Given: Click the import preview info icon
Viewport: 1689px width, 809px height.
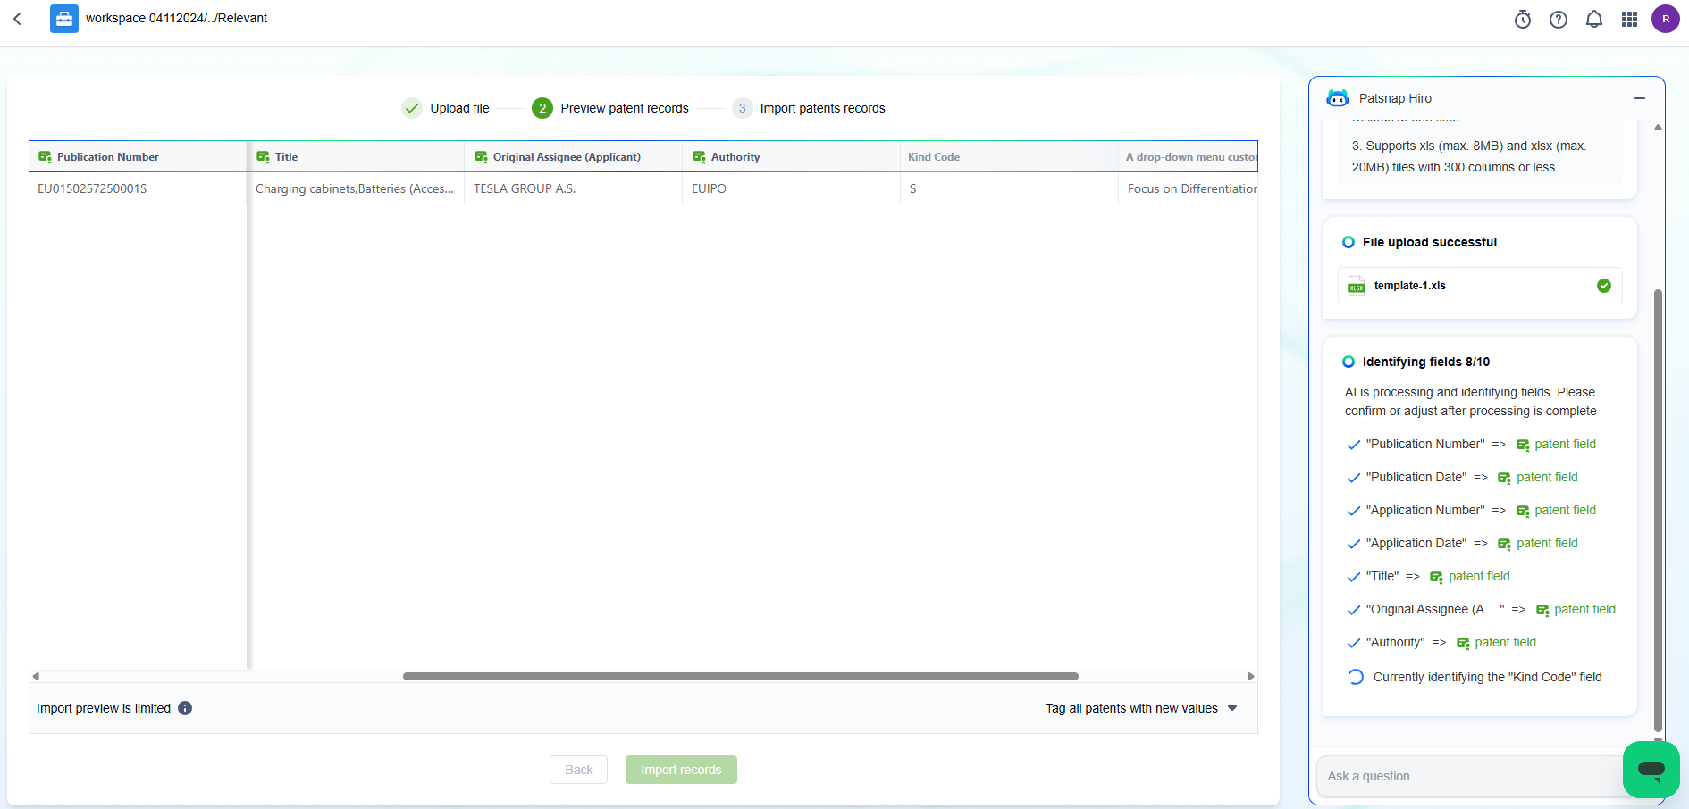Looking at the screenshot, I should click(x=185, y=708).
